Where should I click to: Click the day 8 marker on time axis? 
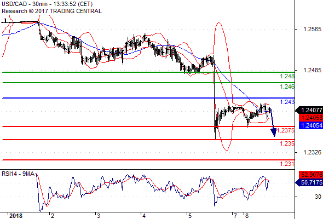(247, 216)
